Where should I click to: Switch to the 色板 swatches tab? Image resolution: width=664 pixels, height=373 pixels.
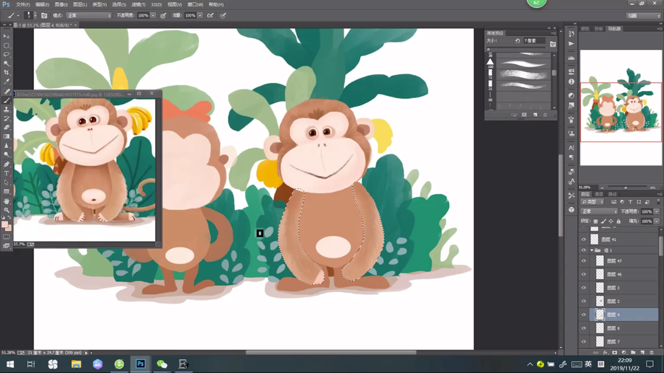(x=599, y=29)
